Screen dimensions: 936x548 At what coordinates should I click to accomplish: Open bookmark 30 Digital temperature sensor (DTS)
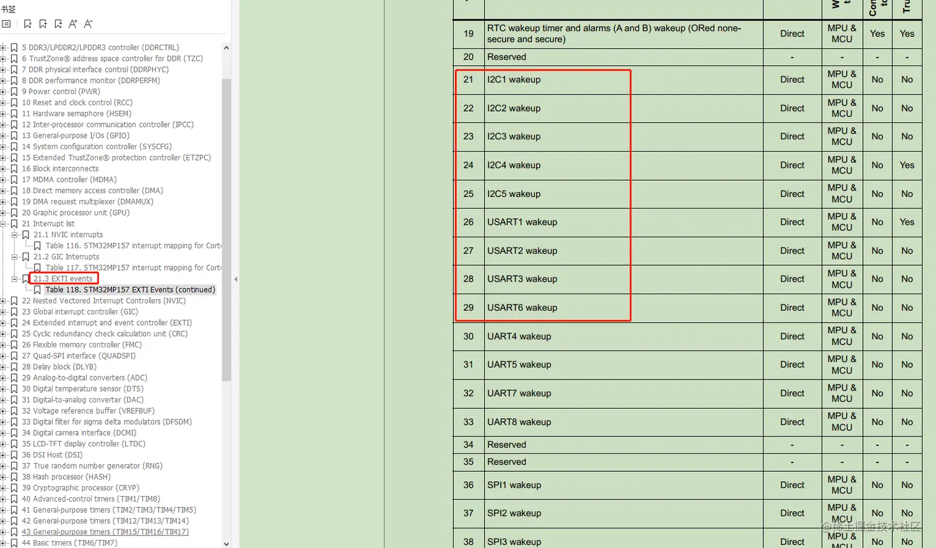82,389
